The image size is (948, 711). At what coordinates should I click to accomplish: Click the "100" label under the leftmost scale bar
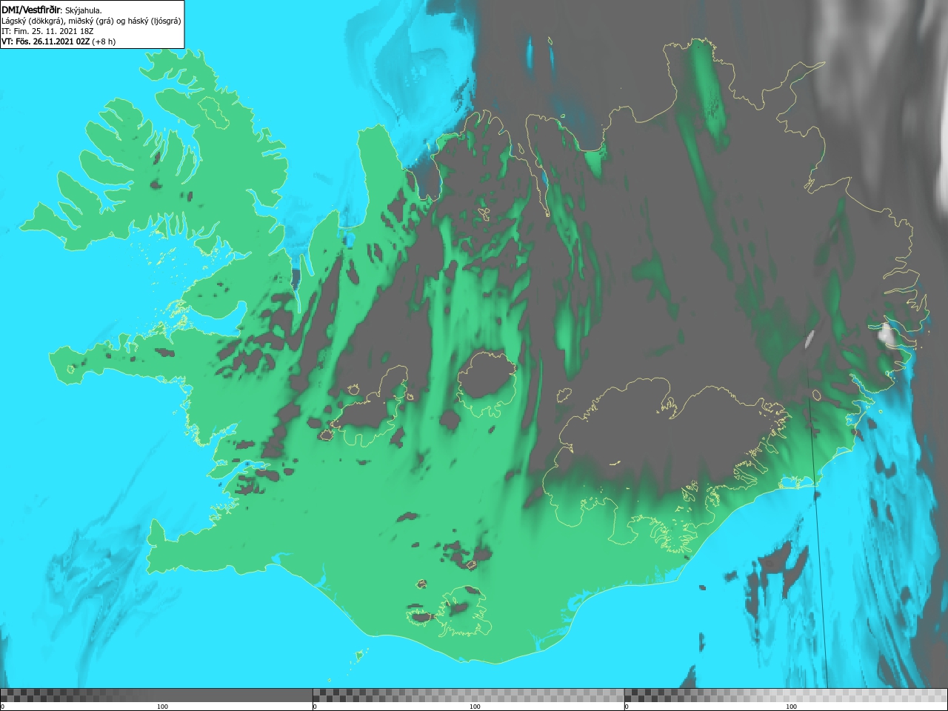[x=162, y=707]
